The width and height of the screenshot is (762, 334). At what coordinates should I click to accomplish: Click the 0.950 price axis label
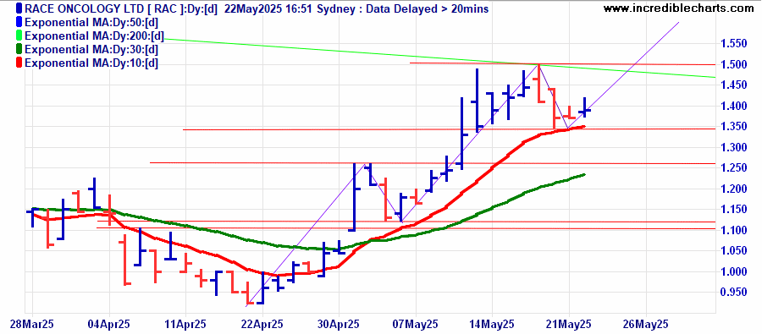tap(733, 293)
